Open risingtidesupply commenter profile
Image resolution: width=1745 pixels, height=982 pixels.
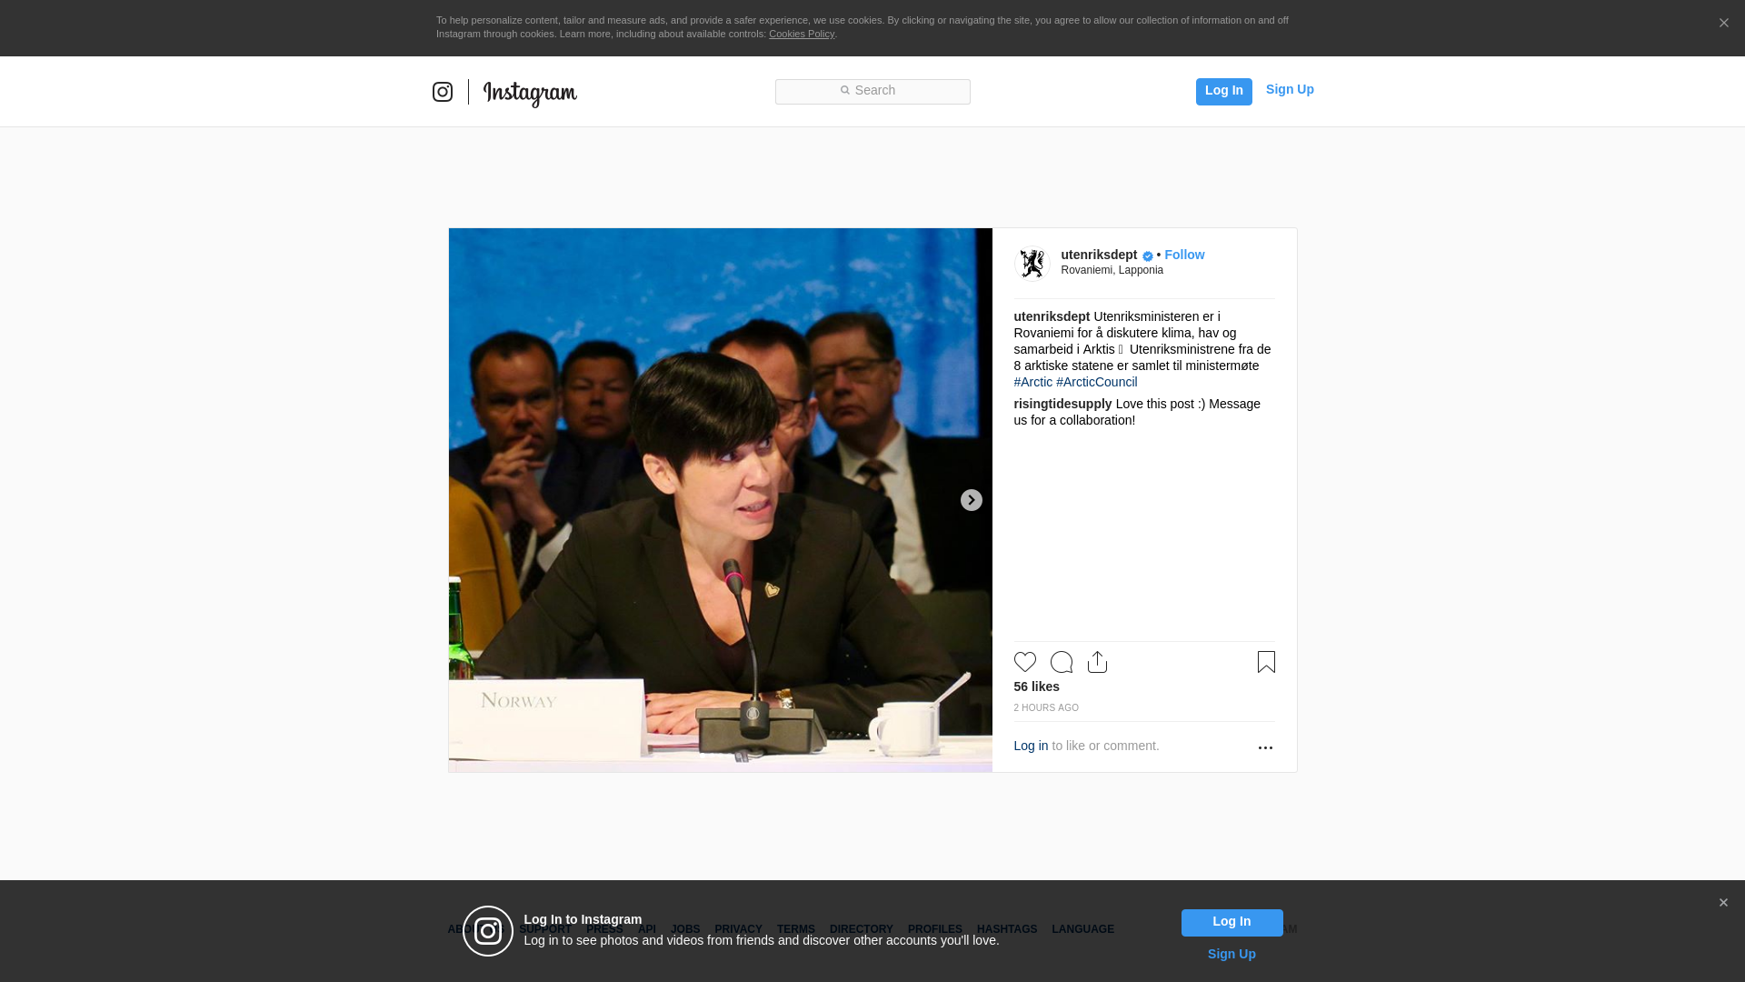1062,404
